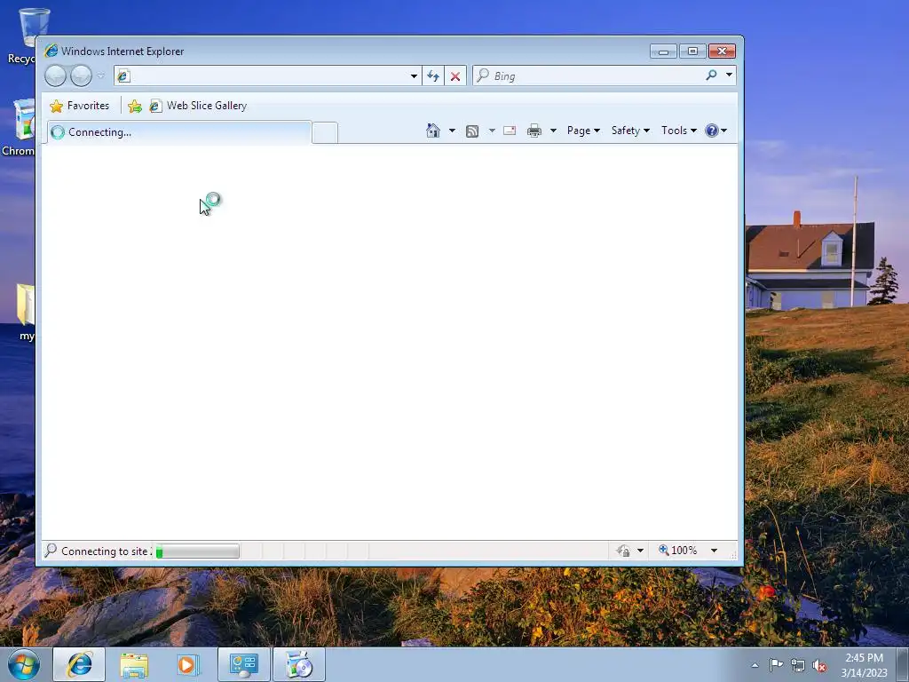Click the Control Panel taskbar icon
This screenshot has height=682, width=909.
click(x=243, y=664)
